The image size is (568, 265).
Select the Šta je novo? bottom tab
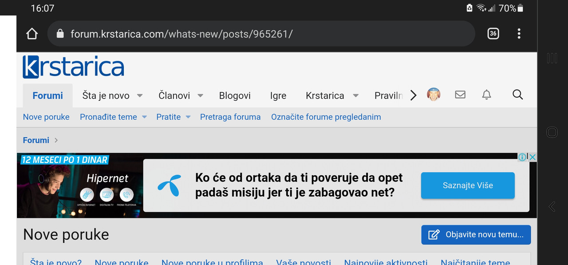click(x=56, y=261)
